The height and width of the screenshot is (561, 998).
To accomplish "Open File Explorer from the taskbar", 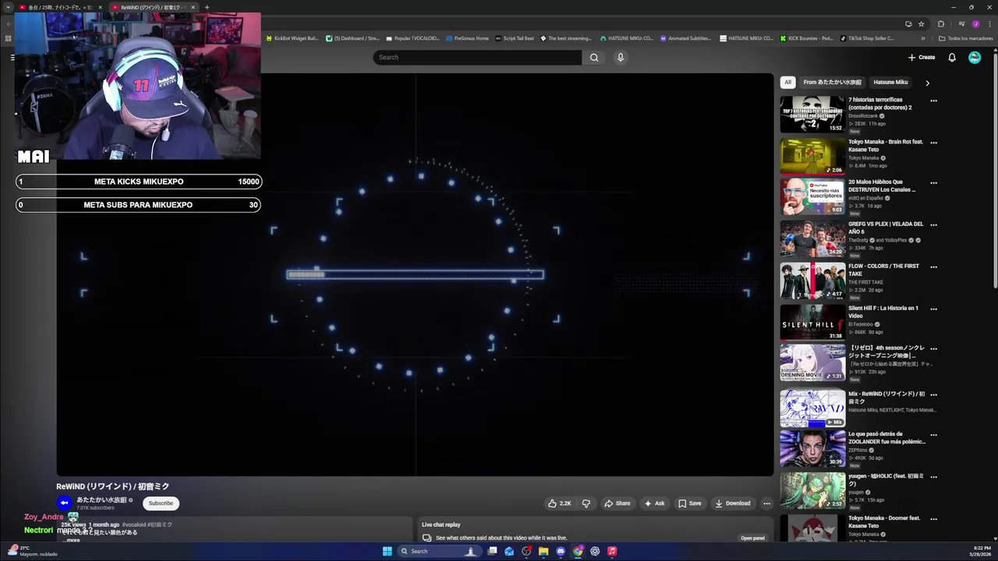I will 543,551.
